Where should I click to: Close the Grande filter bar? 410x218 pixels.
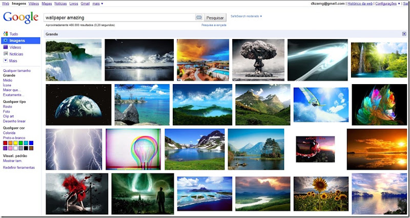click(x=404, y=34)
